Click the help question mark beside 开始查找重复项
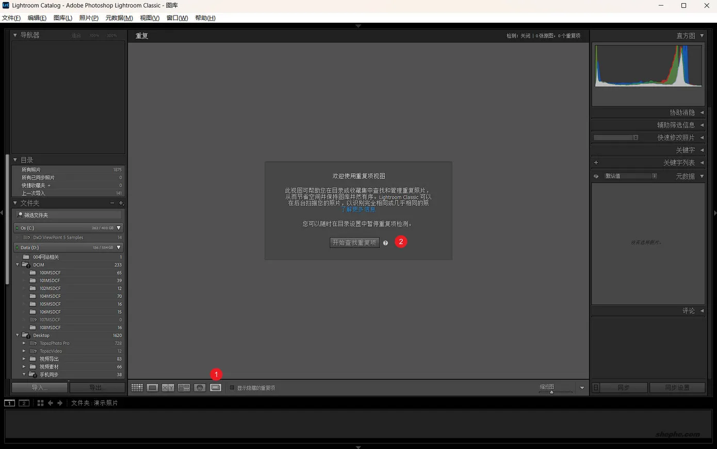This screenshot has width=717, height=449. 385,243
